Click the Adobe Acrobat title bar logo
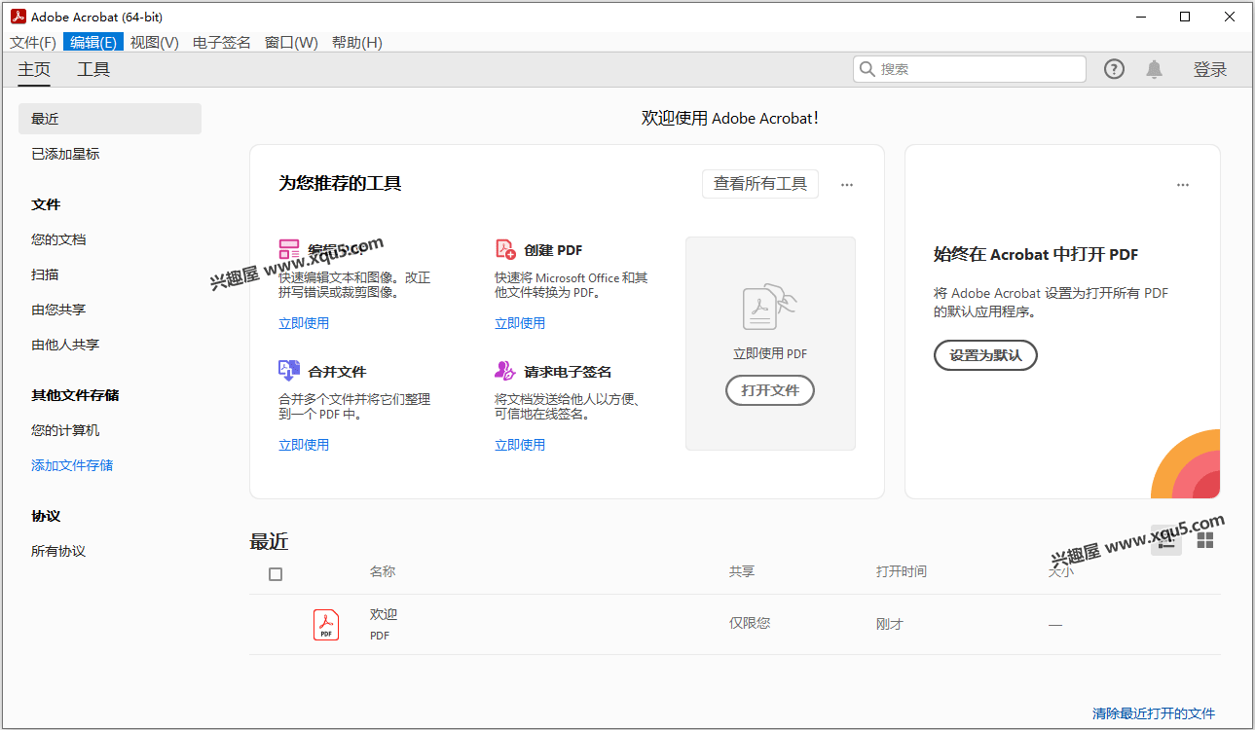The image size is (1255, 730). click(18, 17)
